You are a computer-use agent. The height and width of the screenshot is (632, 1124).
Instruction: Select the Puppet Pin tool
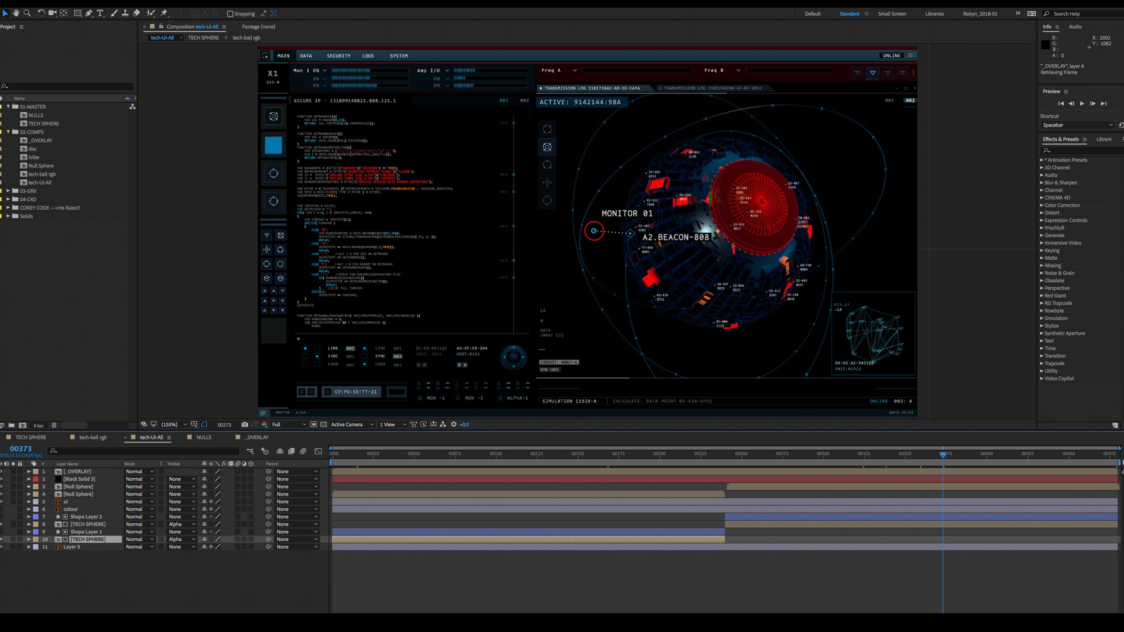coord(165,13)
